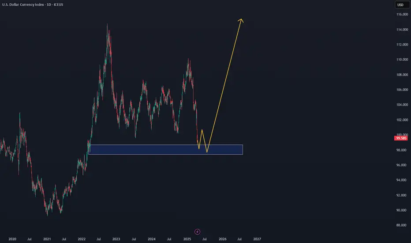The image size is (411, 243).
Task: Click the 112.000 price axis label
Action: click(x=402, y=45)
